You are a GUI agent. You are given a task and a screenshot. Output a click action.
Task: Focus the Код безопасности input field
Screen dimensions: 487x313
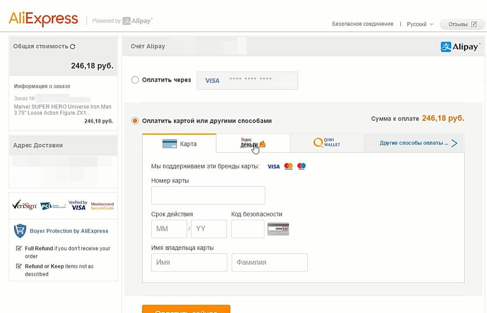(x=248, y=229)
